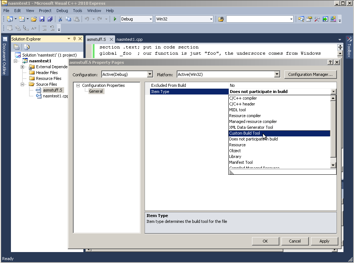Open the Debug menu
Viewport: 354px width, 263px height.
pos(62,11)
